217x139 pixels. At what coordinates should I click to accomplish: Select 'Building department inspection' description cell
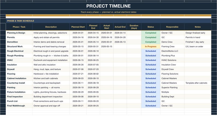(x=51, y=96)
